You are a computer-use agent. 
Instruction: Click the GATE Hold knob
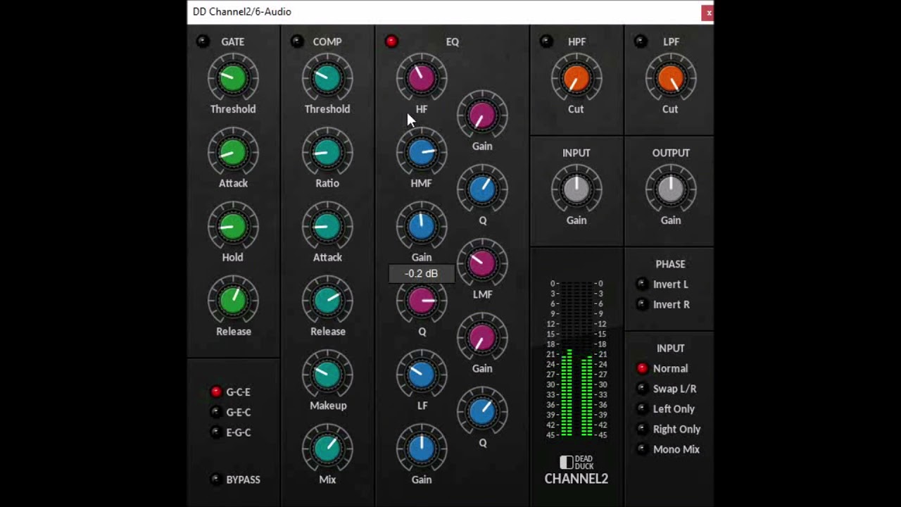coord(233,227)
